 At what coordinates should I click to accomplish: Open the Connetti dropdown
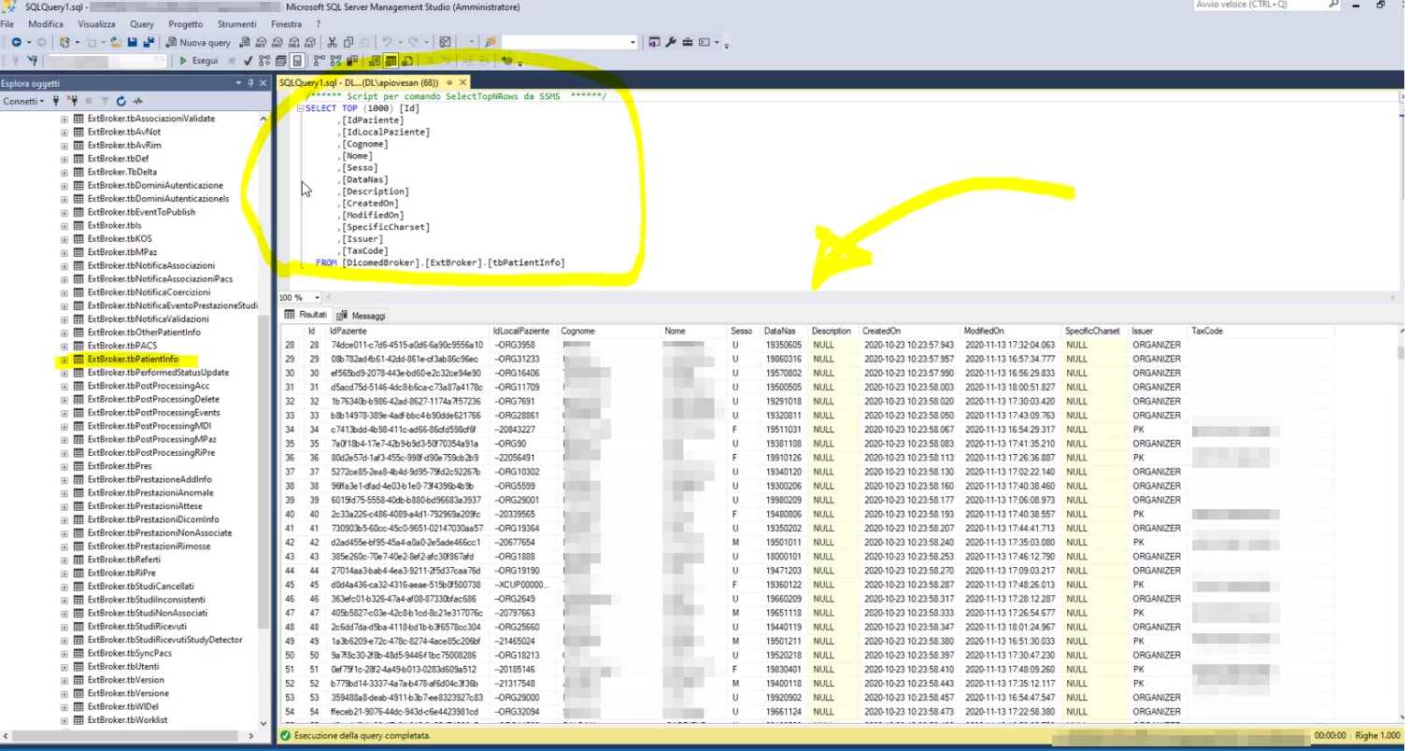(x=22, y=101)
